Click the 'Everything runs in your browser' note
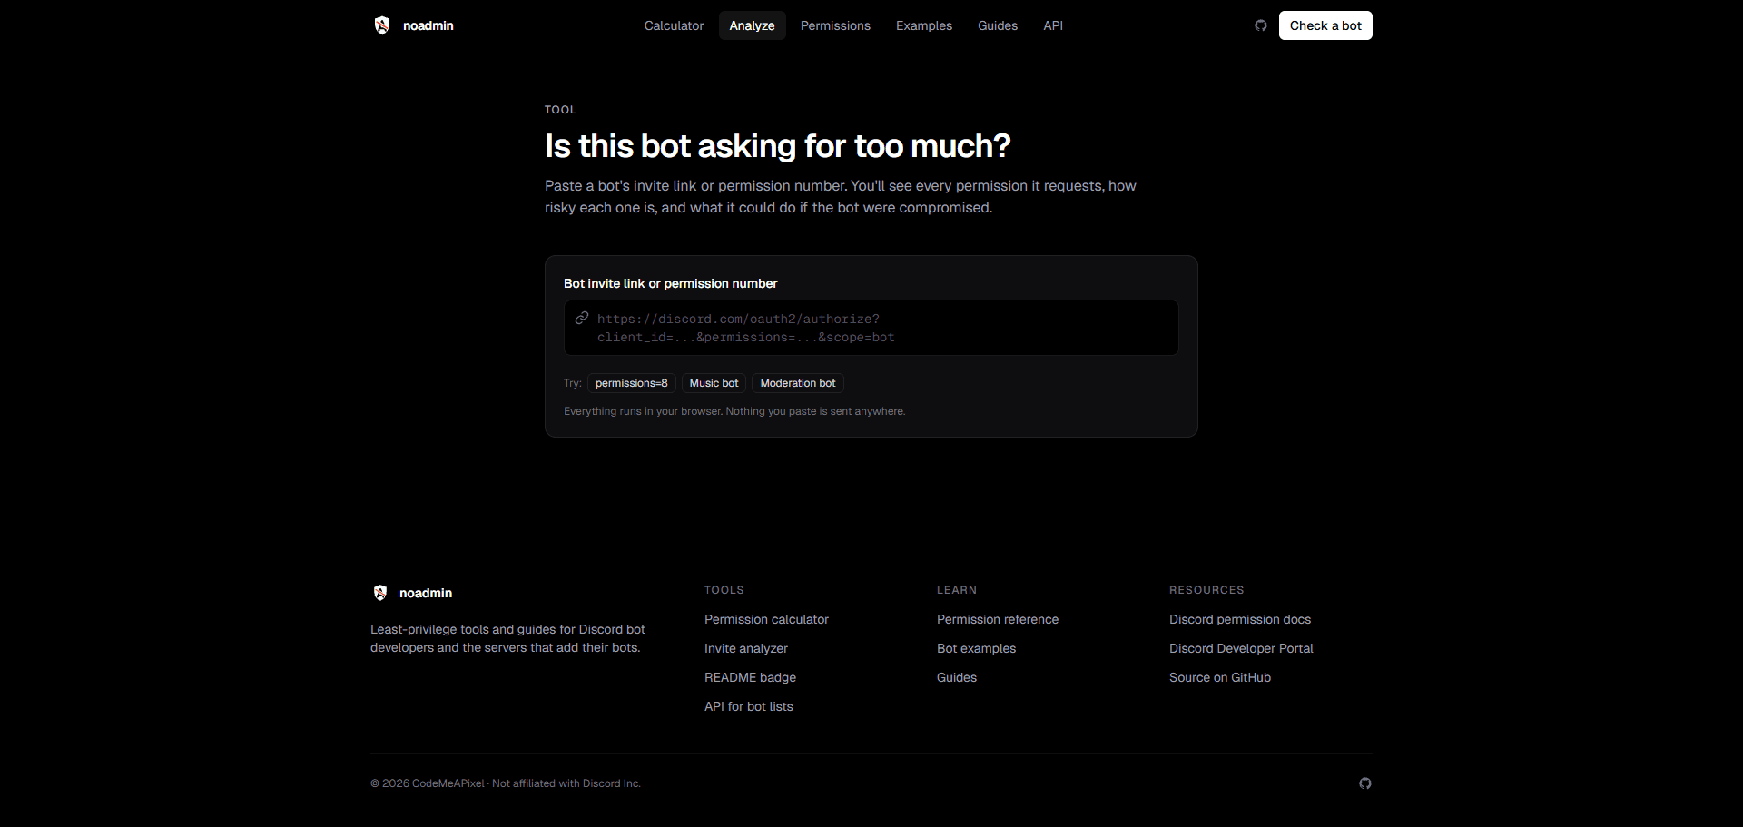Viewport: 1743px width, 827px height. 734,411
